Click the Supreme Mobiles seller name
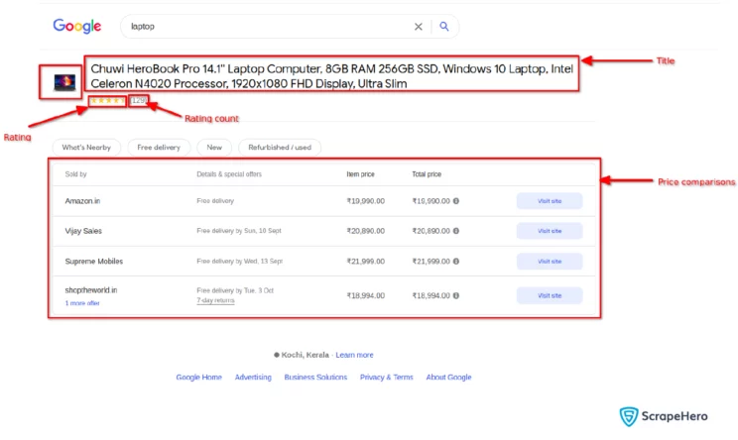This screenshot has width=738, height=440. point(93,262)
